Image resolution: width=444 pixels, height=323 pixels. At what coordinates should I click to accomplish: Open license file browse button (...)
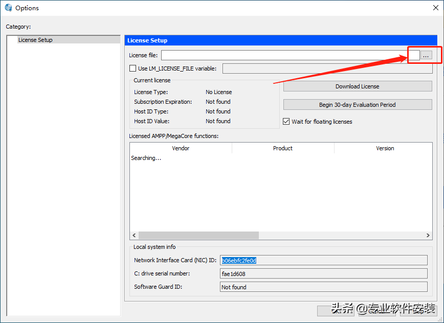point(426,55)
